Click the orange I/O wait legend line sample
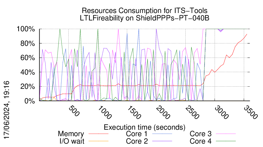 (98, 141)
